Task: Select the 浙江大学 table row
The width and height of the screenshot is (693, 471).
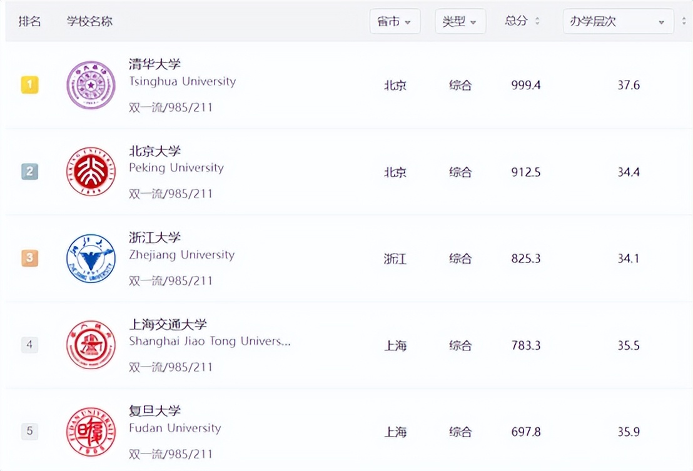Action: click(346, 259)
